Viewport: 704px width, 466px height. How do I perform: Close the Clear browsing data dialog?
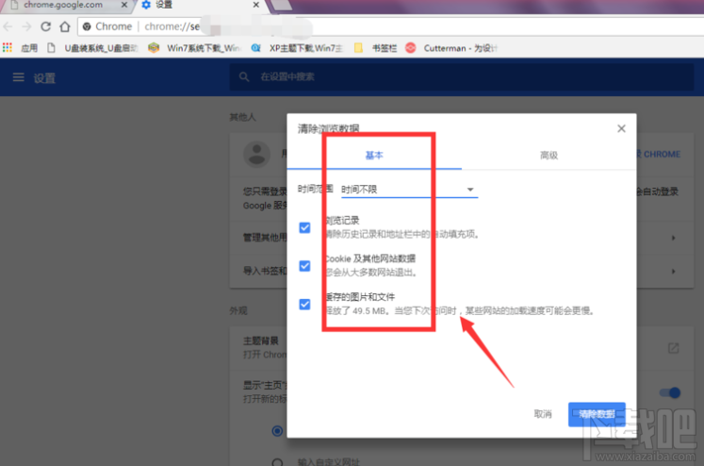click(x=621, y=128)
